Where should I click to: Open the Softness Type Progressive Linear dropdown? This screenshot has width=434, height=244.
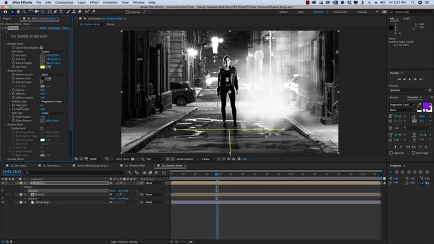click(54, 102)
